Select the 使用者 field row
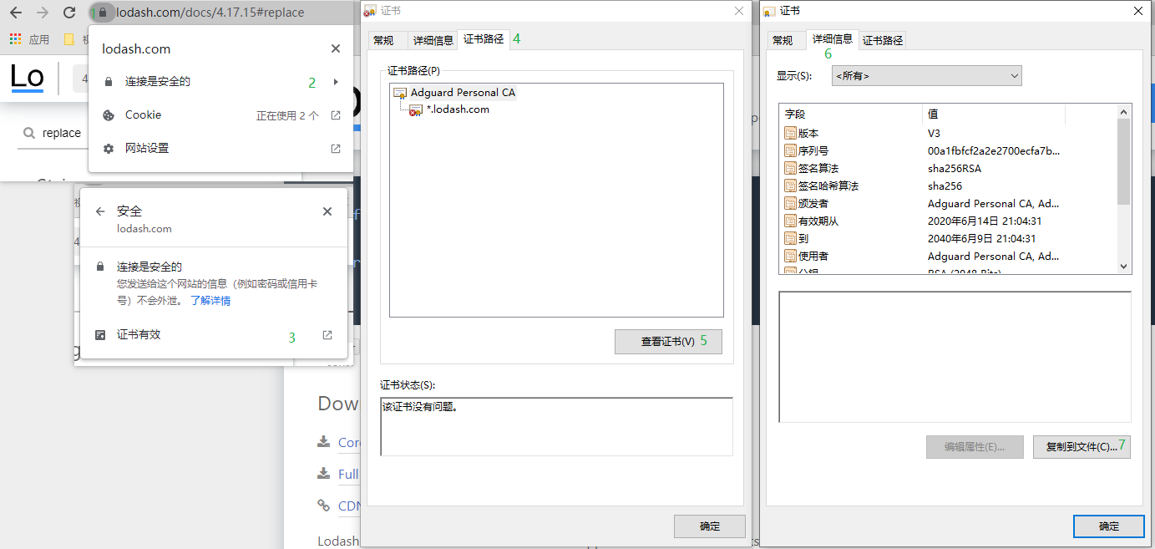Screen dimensions: 1155x549 [948, 256]
